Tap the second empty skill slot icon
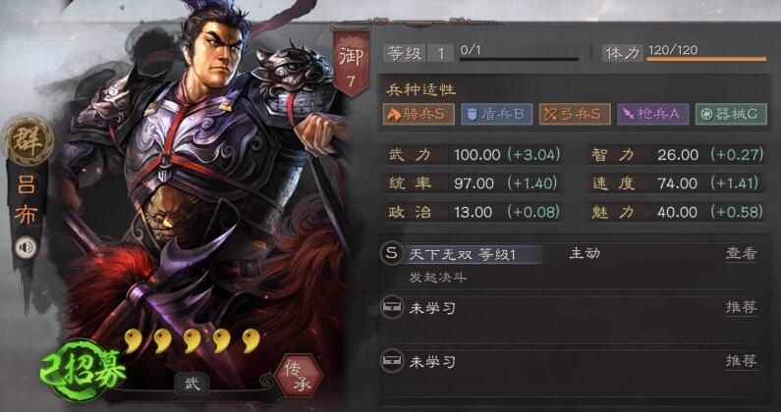The height and width of the screenshot is (412, 781). pyautogui.click(x=392, y=361)
